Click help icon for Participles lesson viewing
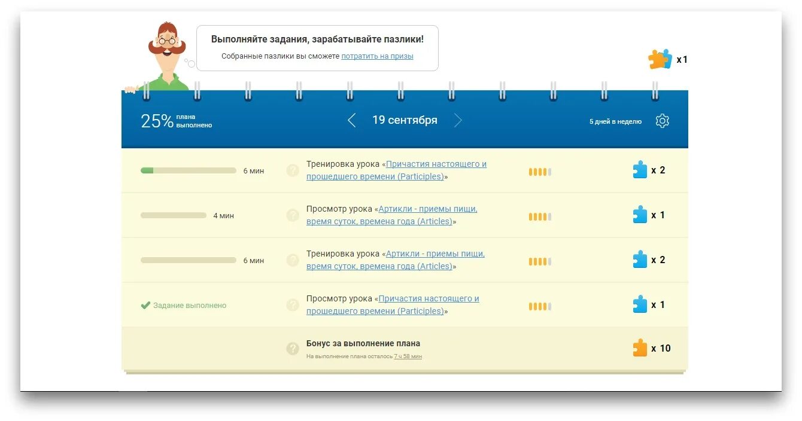This screenshot has width=802, height=421. (293, 305)
